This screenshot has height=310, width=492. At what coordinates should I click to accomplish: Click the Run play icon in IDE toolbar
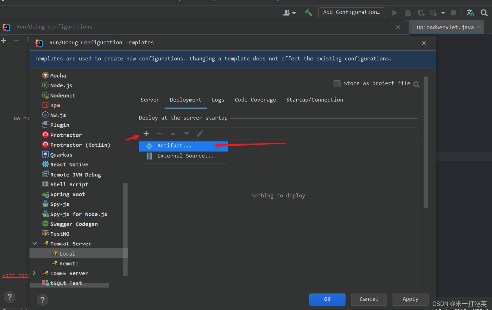click(x=394, y=13)
